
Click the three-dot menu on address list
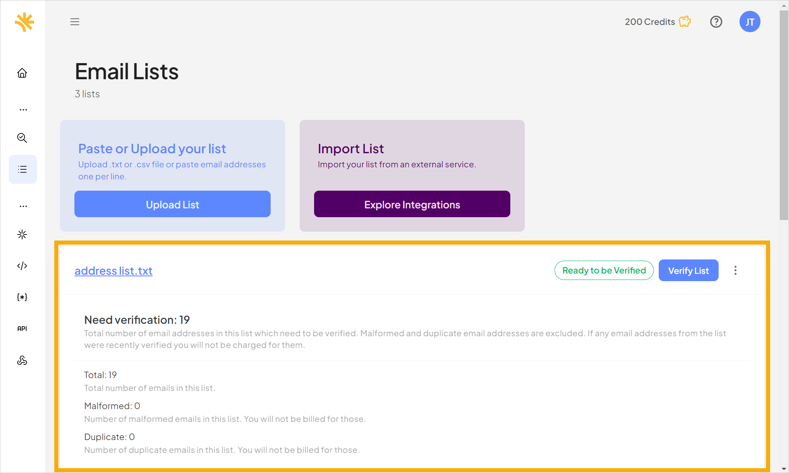tap(736, 270)
